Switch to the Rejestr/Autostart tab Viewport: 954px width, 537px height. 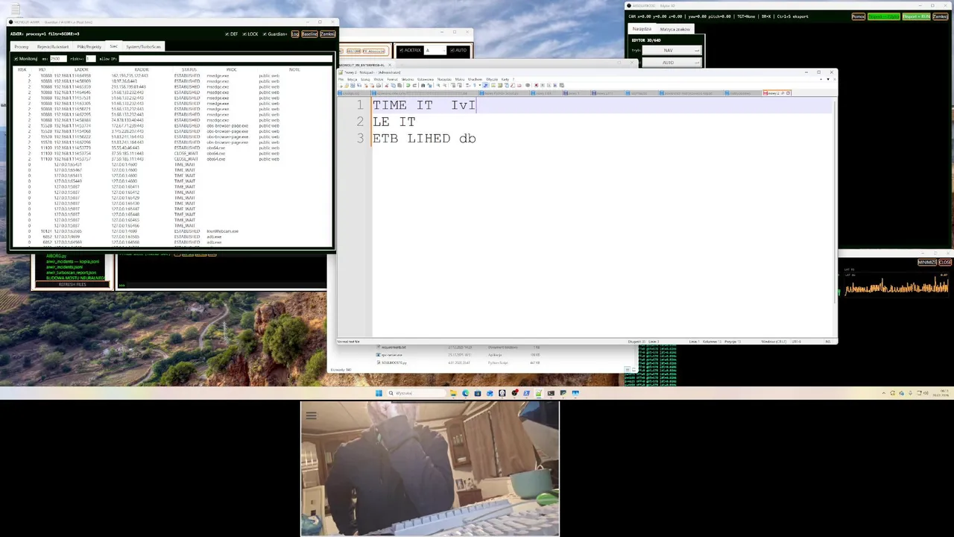pyautogui.click(x=53, y=46)
